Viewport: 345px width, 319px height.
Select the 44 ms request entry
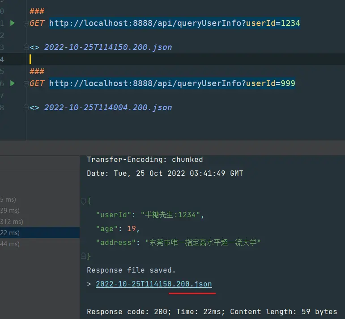10,244
